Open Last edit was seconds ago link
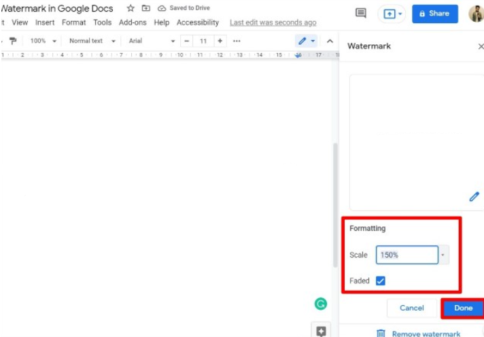This screenshot has width=484, height=337. point(273,22)
